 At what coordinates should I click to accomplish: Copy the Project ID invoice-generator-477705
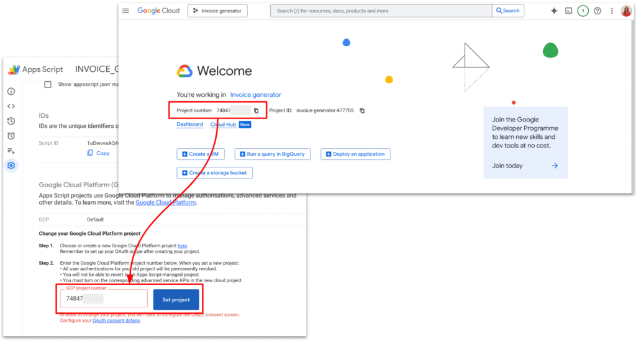click(362, 110)
